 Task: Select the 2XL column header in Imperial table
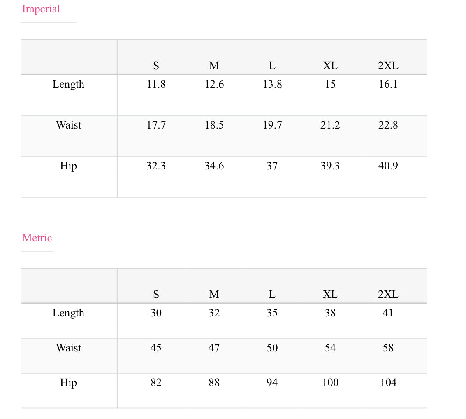click(x=388, y=66)
